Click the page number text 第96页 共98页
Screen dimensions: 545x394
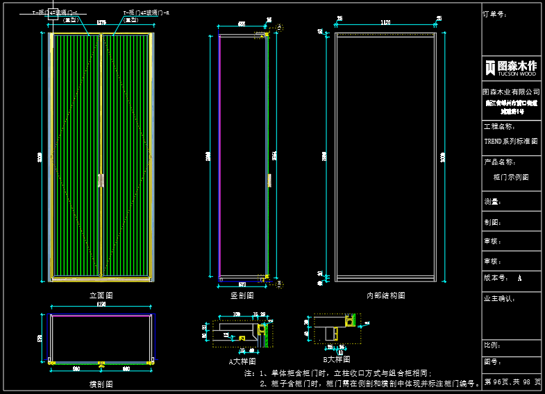tap(512, 382)
